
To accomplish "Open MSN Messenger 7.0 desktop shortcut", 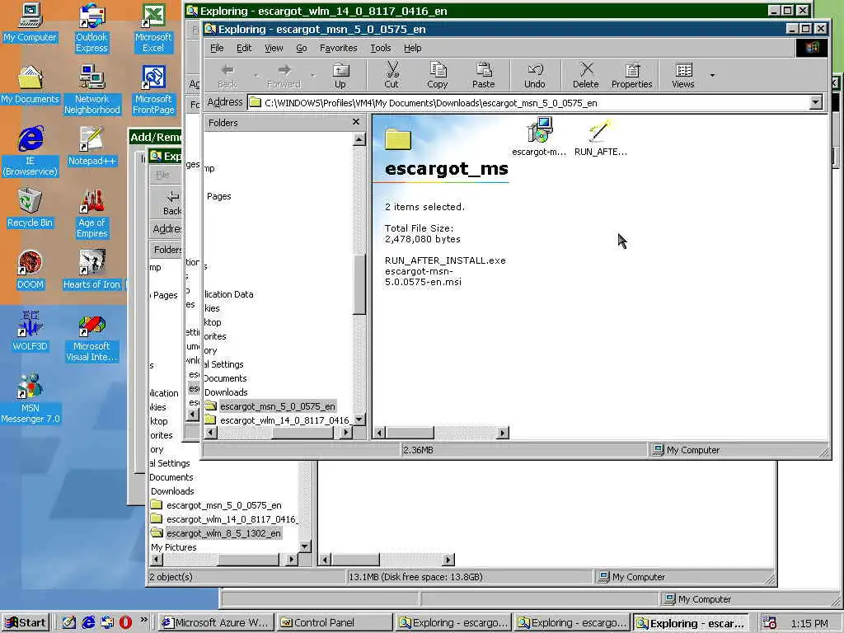I will (30, 400).
